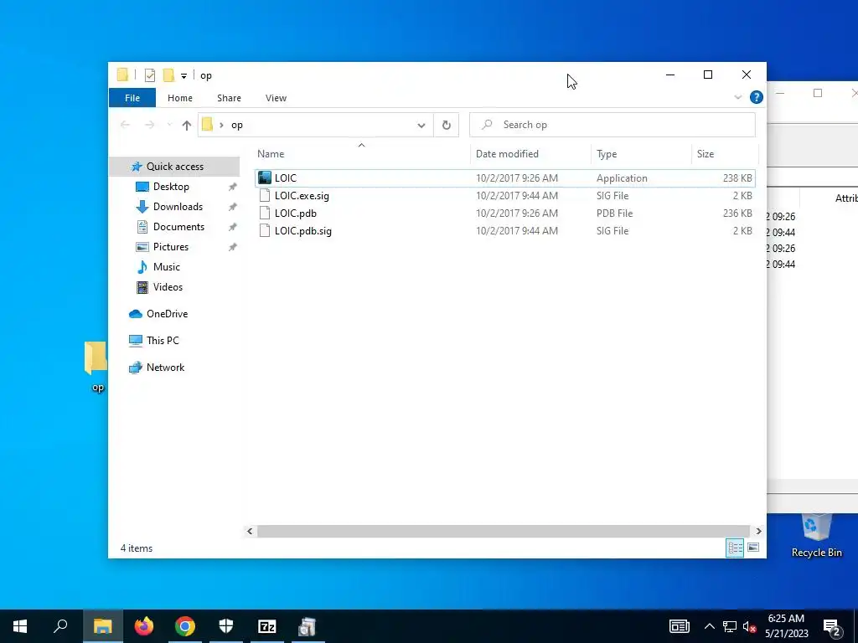
Task: Open 7-Zip from the taskbar
Action: point(267,626)
